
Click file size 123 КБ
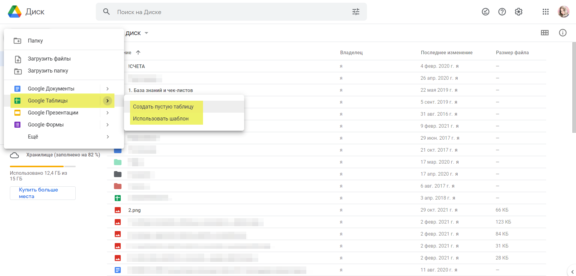click(503, 222)
